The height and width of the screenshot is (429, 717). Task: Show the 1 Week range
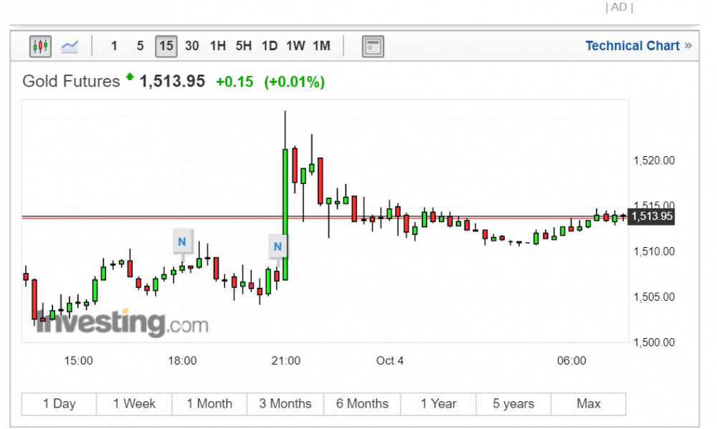(135, 404)
